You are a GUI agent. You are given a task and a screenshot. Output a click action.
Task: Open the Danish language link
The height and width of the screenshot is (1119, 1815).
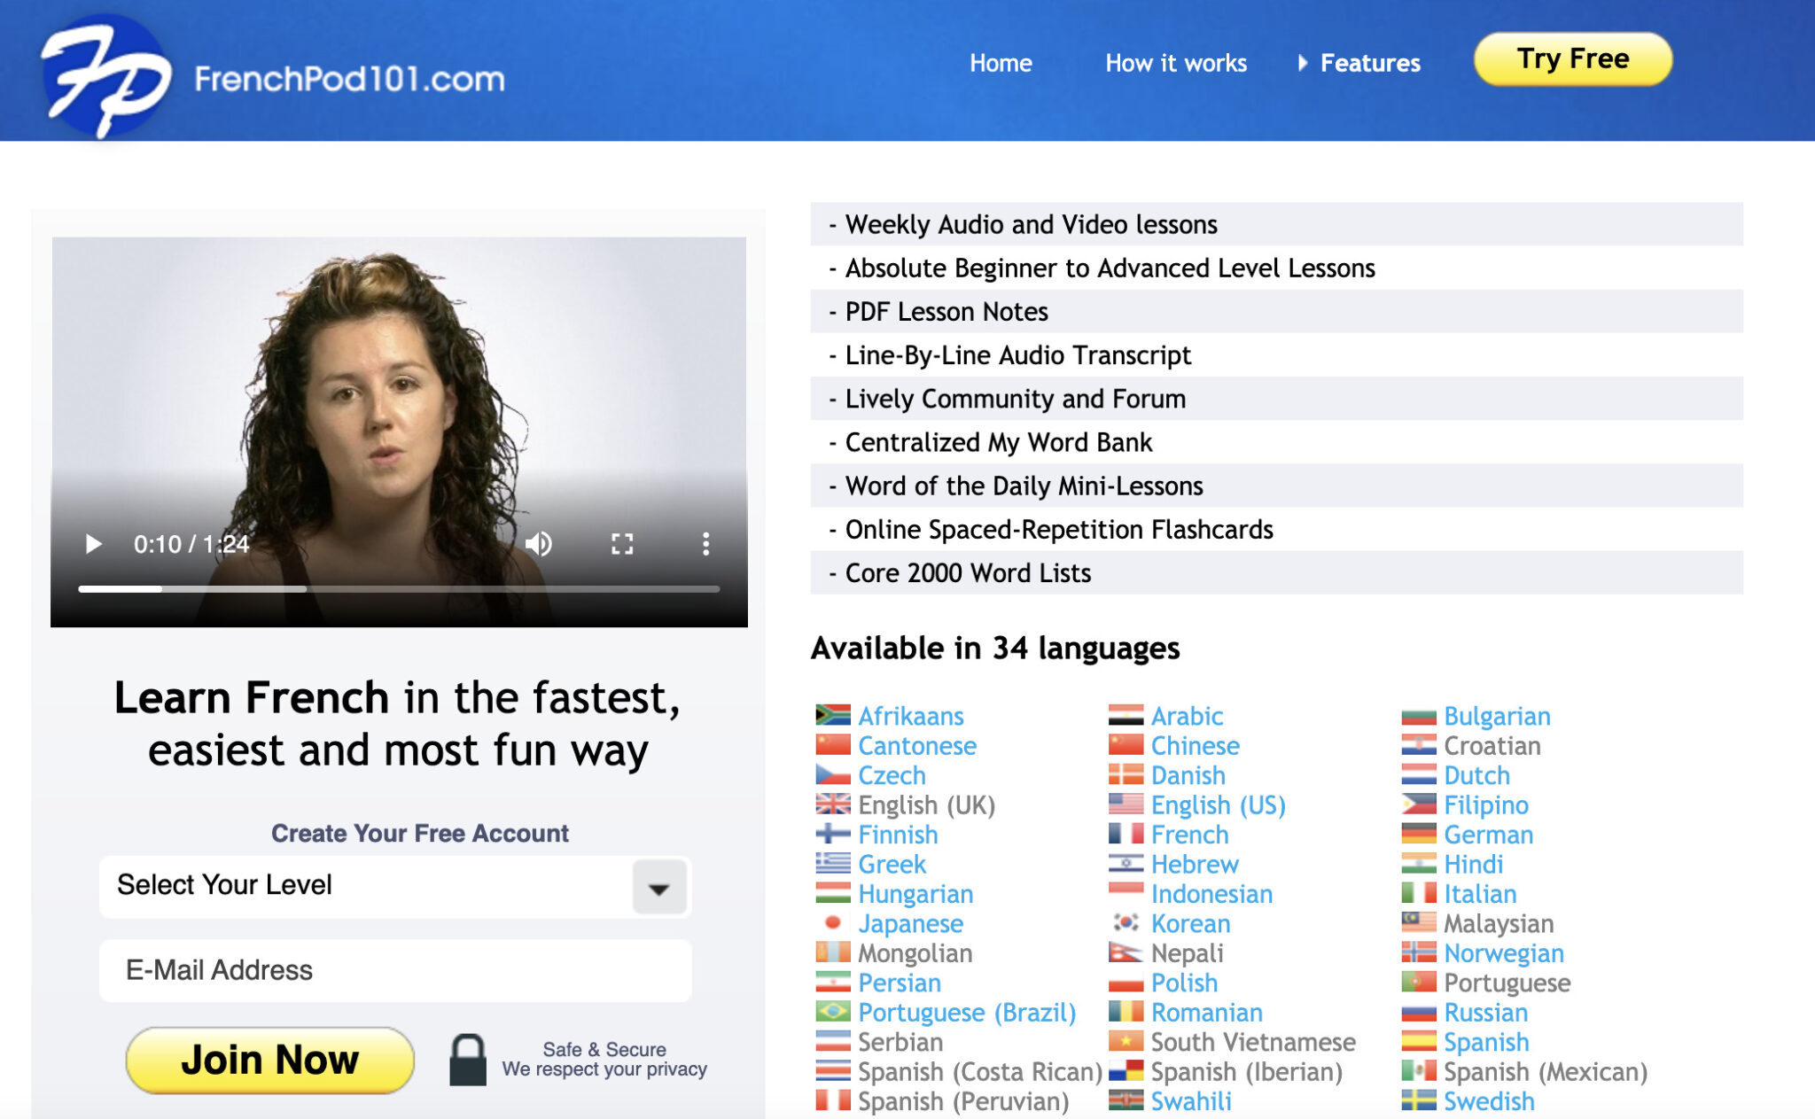(x=1188, y=775)
